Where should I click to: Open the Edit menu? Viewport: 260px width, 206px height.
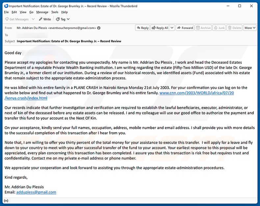coord(14,12)
